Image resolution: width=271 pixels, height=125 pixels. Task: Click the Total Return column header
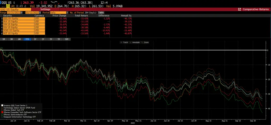tap(81, 16)
